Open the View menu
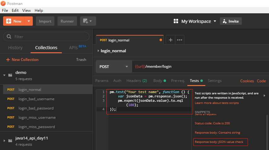 point(26,10)
